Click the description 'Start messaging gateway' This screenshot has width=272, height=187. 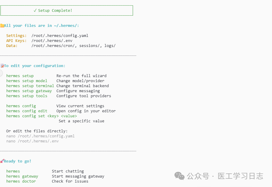pyautogui.click(x=78, y=176)
